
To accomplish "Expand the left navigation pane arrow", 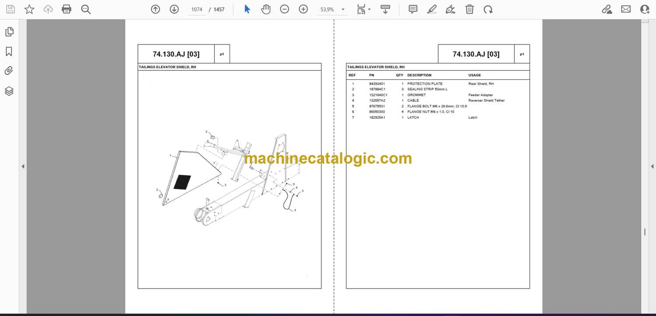I will coord(23,166).
